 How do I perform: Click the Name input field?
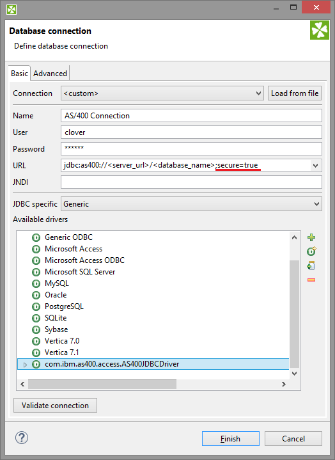click(191, 116)
